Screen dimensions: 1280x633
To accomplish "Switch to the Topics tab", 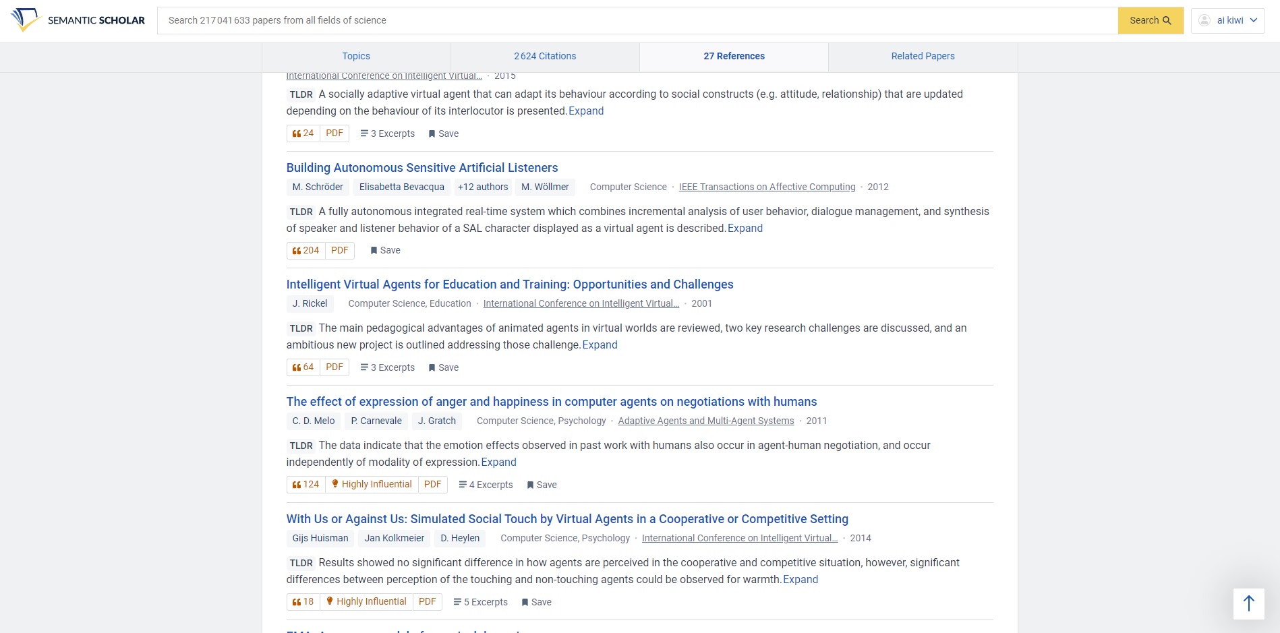I will click(356, 56).
